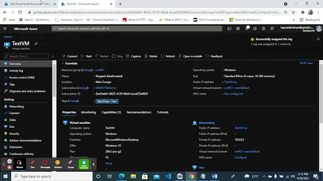This screenshot has height=181, width=323.
Task: Switch to the Capabilities (7) tab
Action: [x=111, y=112]
